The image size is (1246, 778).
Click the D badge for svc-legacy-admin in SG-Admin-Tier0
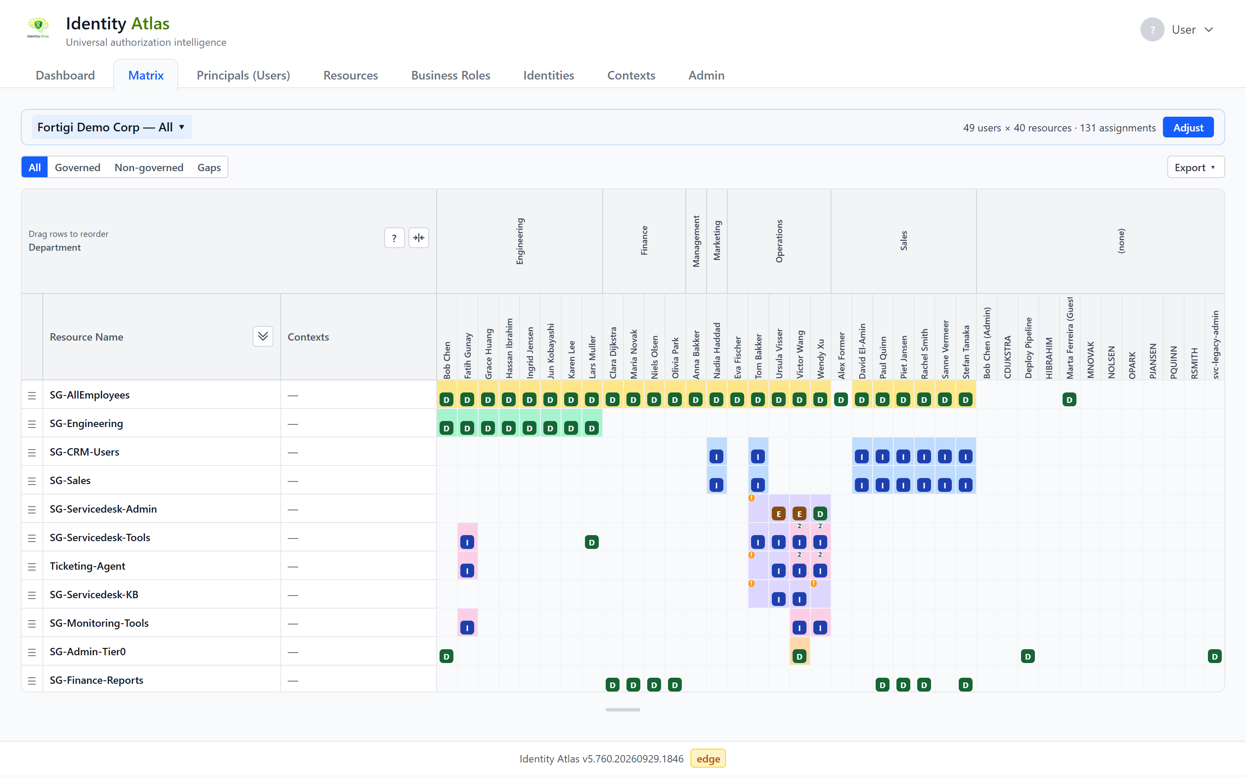click(x=1214, y=656)
